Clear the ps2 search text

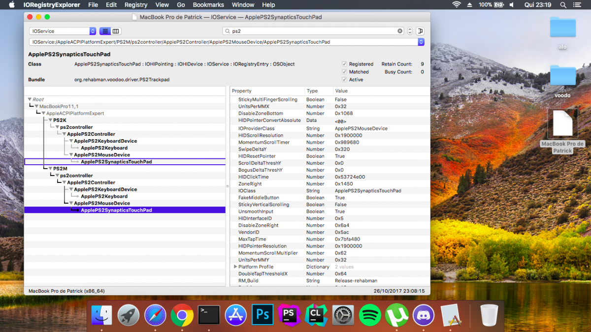[x=400, y=31]
